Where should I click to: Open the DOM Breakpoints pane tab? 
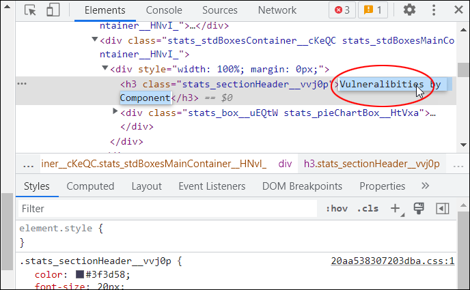point(302,186)
